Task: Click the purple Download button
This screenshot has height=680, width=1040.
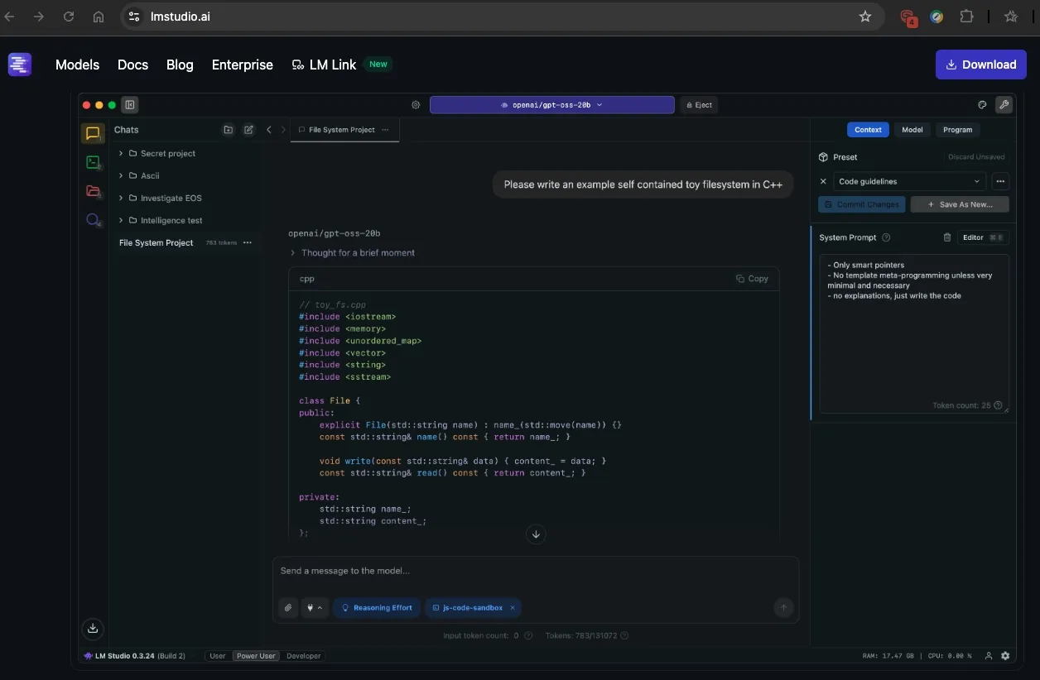Action: tap(981, 65)
